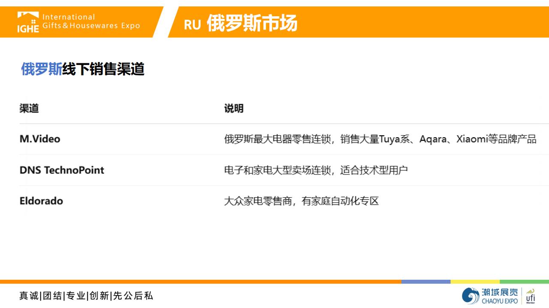Click the M.Video description mentioning Tuya, Aqara, Xiaomi
549x308 pixels.
[x=380, y=139]
